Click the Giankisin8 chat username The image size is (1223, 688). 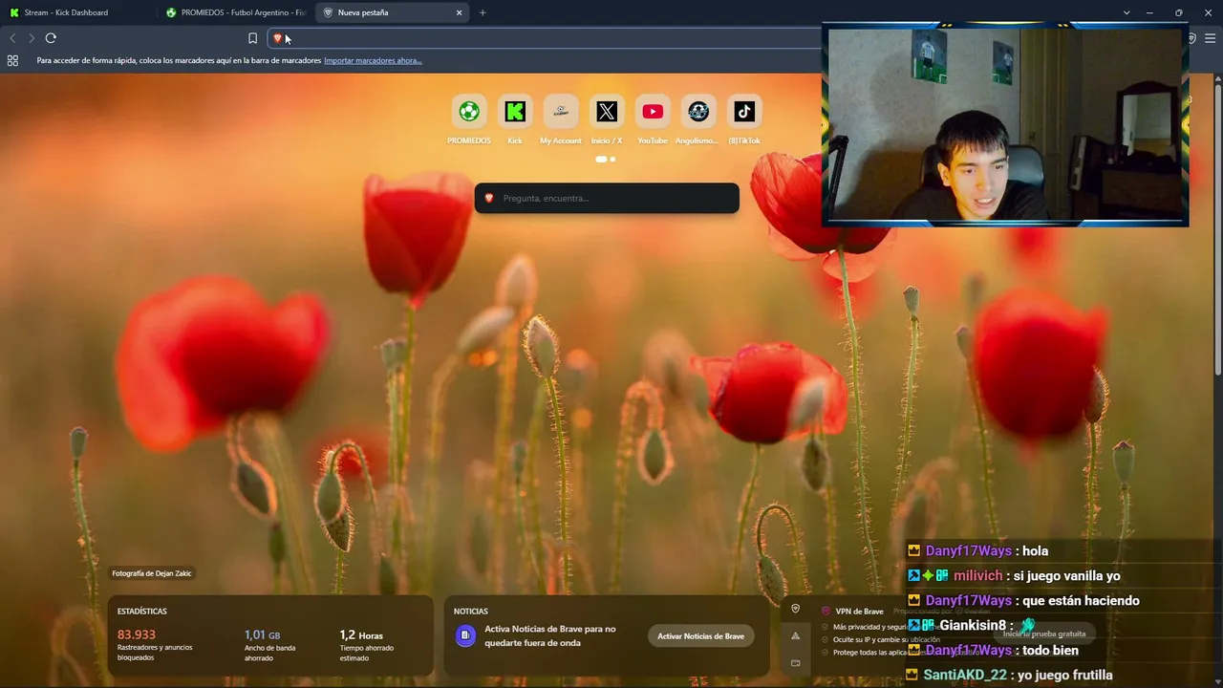point(974,625)
